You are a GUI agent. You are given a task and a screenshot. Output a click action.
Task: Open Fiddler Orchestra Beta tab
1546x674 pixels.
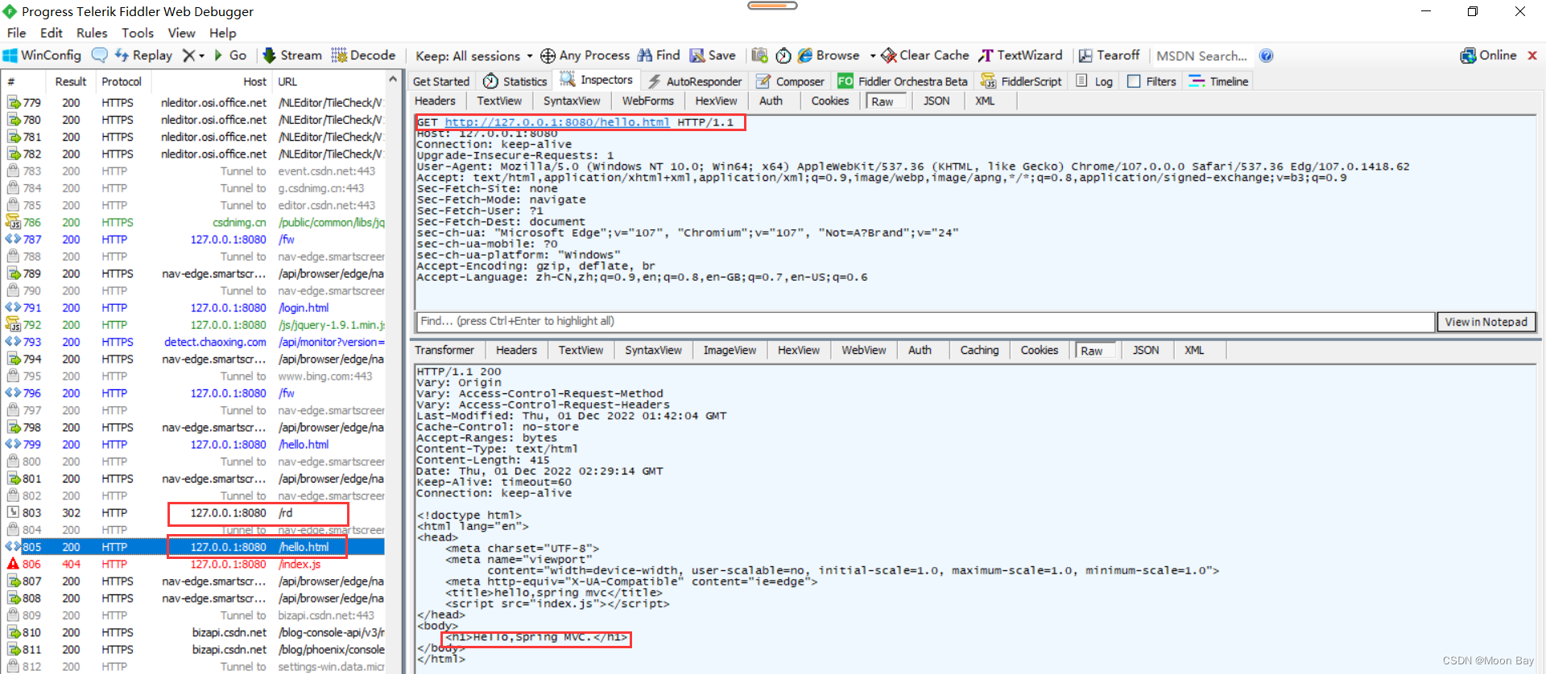[x=903, y=81]
